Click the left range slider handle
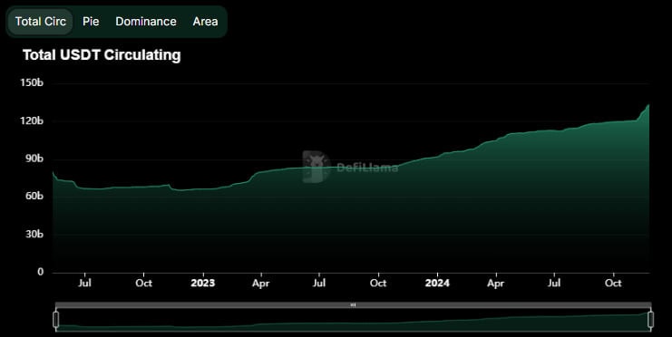 tap(55, 320)
